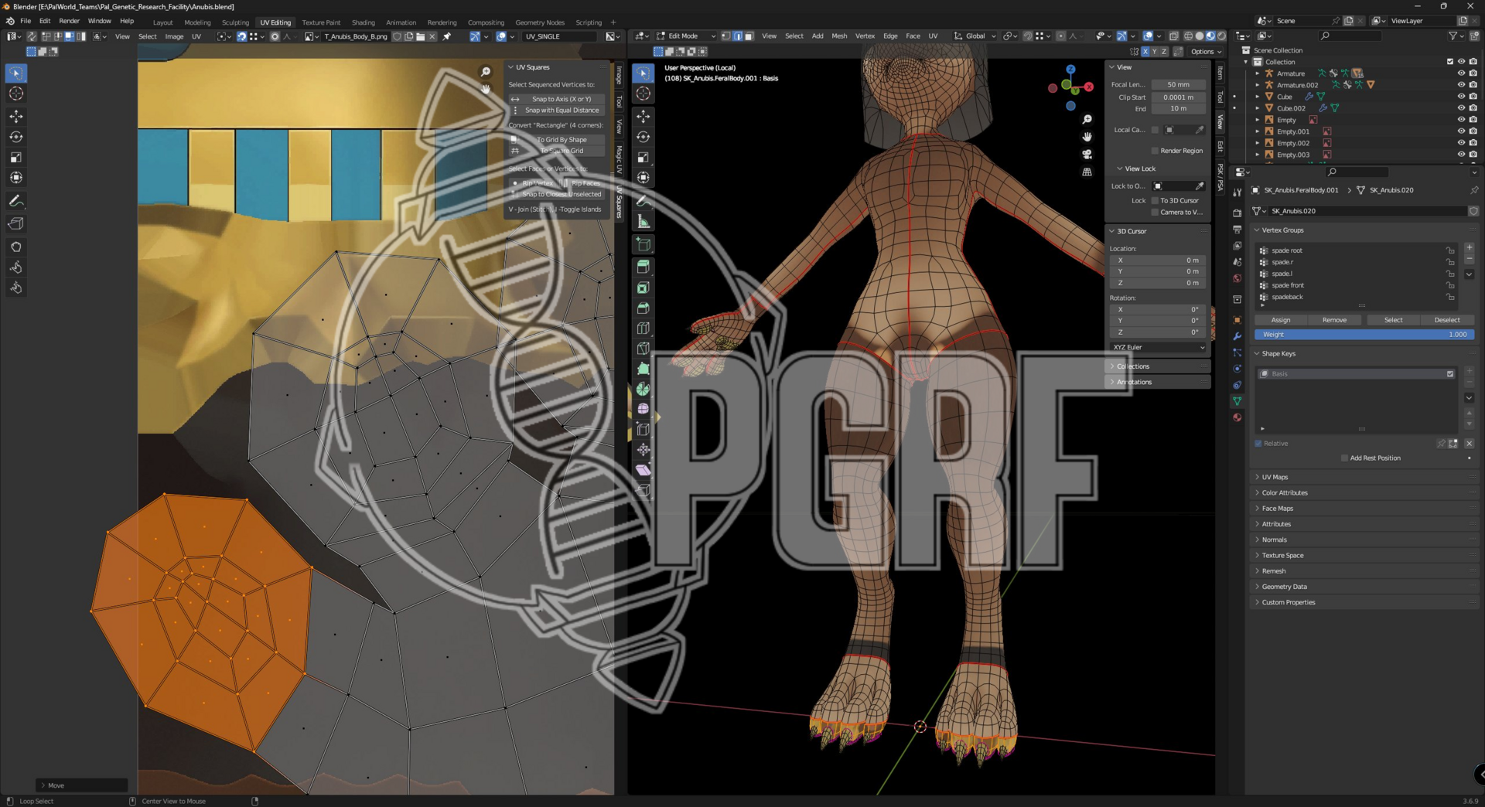
Task: Switch to the Sculpting workspace tab
Action: pos(235,22)
